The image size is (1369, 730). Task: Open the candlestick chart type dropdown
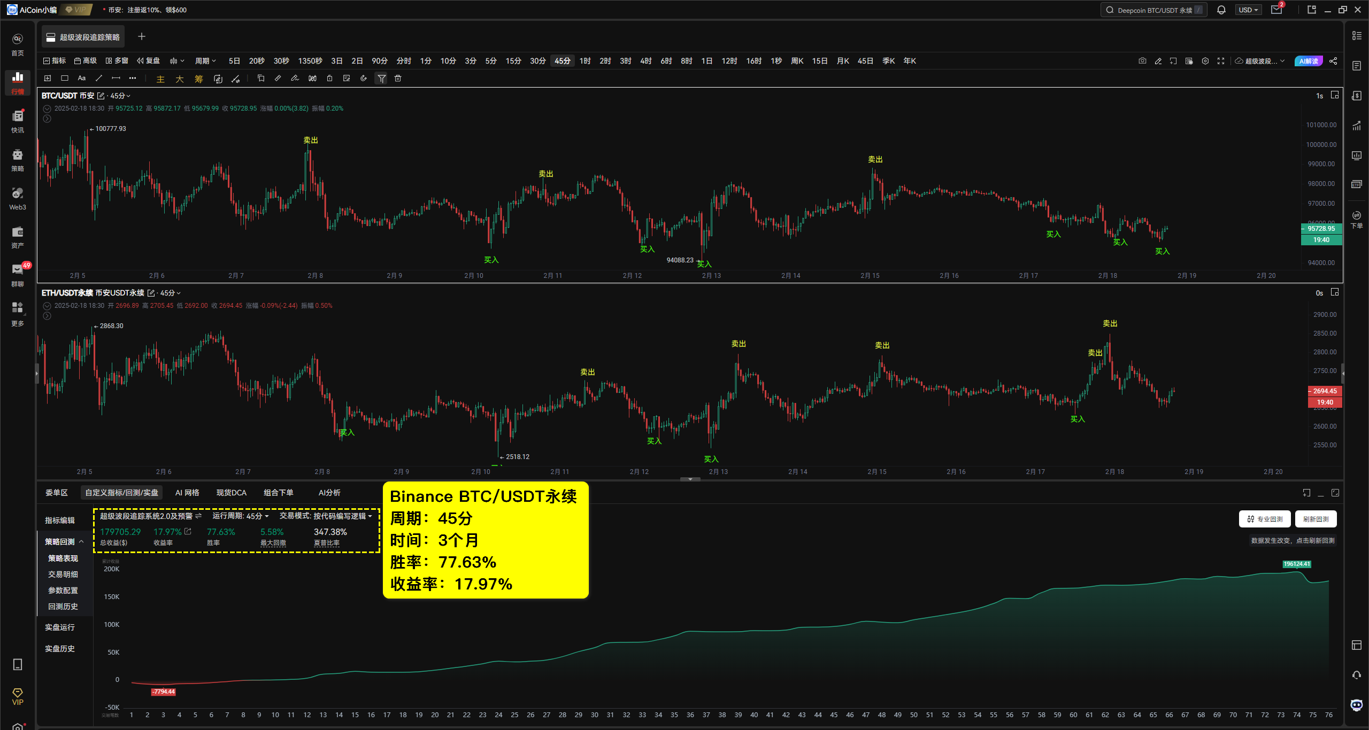click(176, 61)
